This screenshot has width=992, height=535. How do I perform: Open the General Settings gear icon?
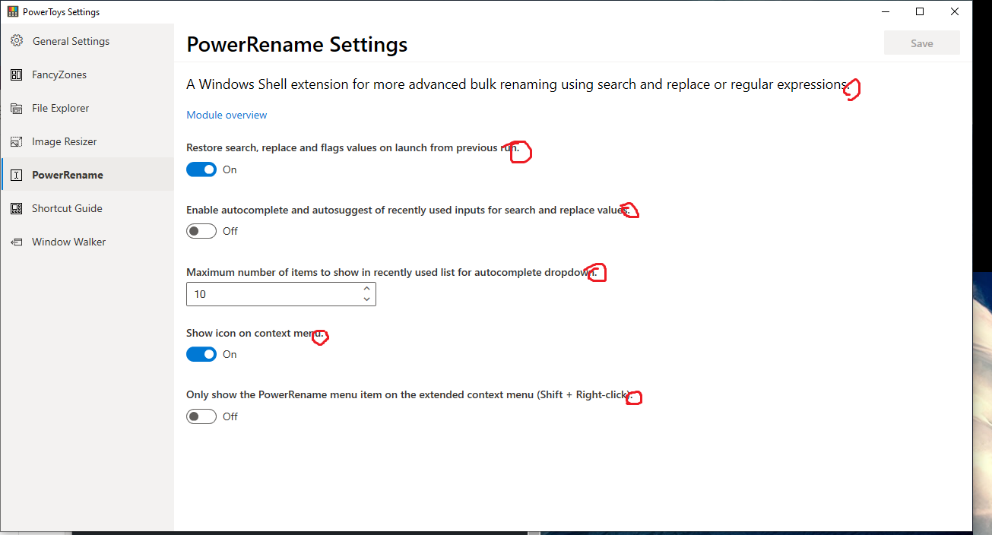[16, 40]
